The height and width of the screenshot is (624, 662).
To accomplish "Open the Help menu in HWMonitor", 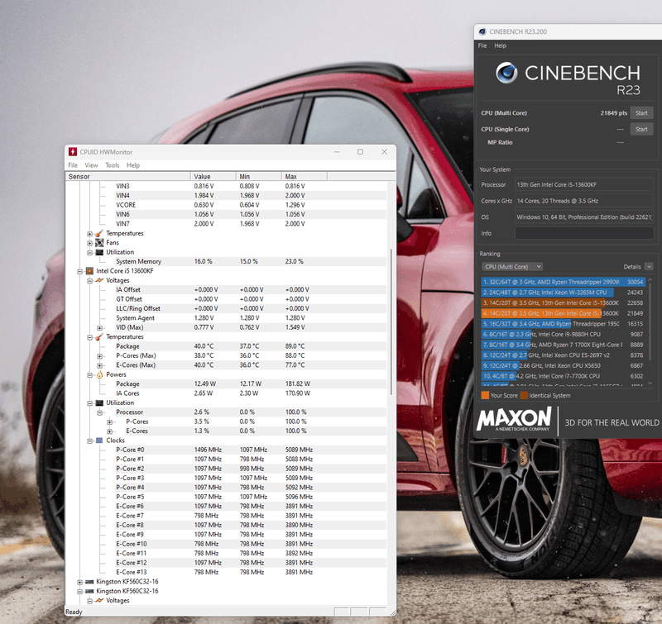I will pos(133,165).
